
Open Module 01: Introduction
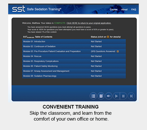74,42
